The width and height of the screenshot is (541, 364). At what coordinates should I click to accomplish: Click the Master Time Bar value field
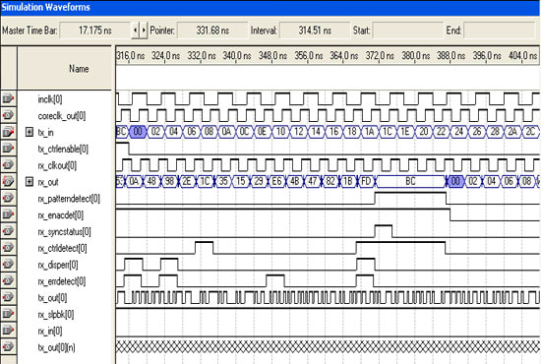pyautogui.click(x=94, y=30)
